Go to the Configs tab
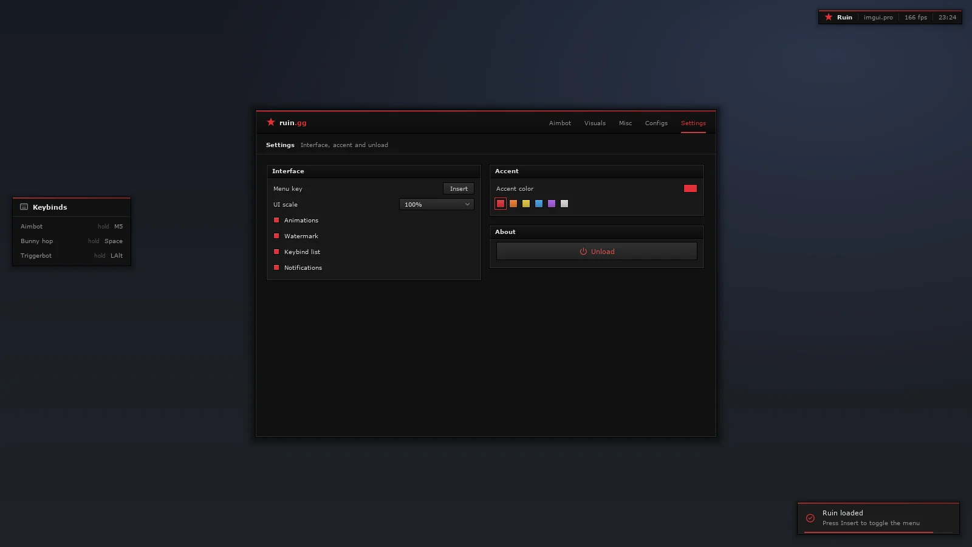The width and height of the screenshot is (972, 547). 656,123
